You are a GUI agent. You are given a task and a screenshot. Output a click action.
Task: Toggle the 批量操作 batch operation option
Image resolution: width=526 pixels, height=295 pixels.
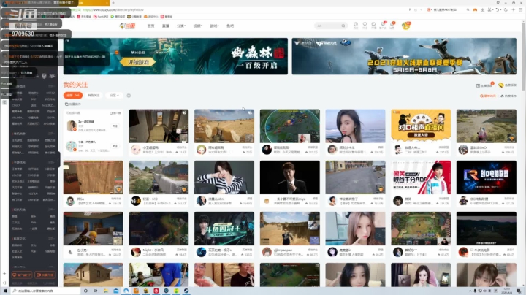pyautogui.click(x=73, y=104)
